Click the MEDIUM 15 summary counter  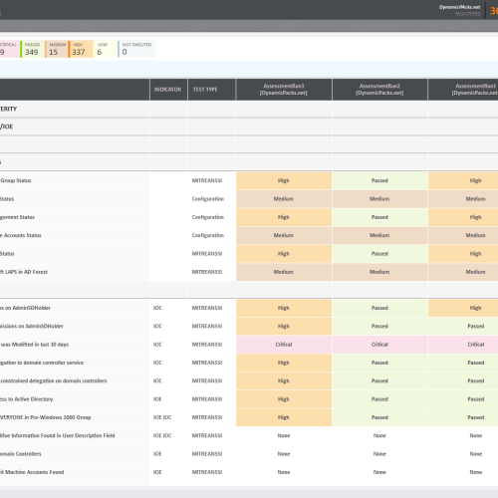(57, 49)
